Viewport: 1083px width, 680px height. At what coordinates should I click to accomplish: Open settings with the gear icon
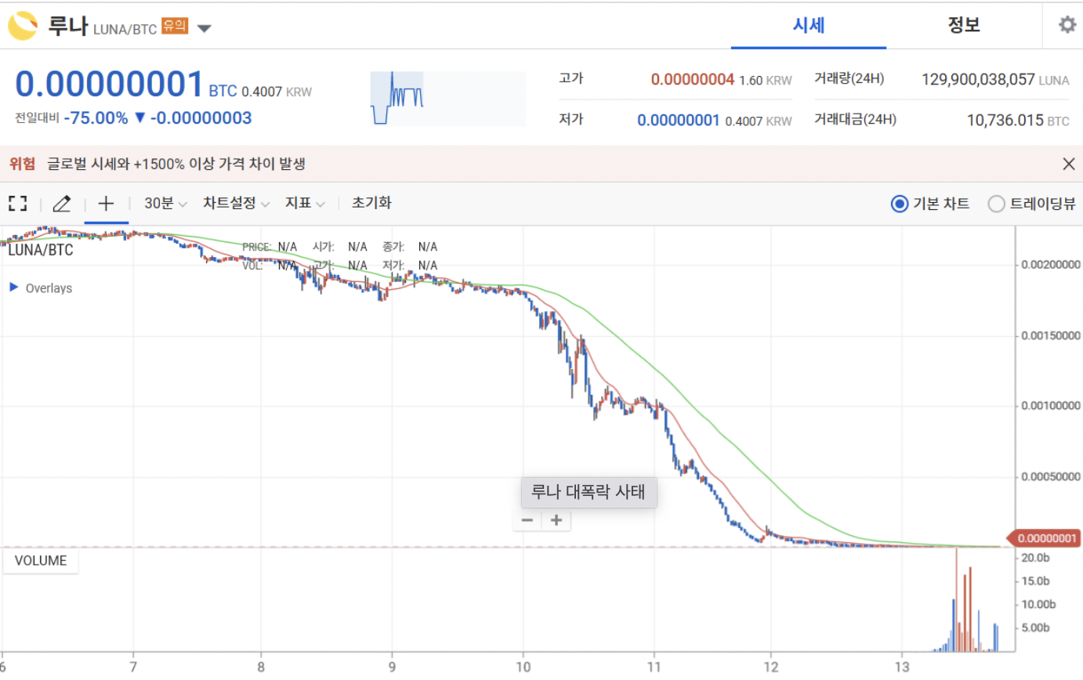click(1067, 25)
